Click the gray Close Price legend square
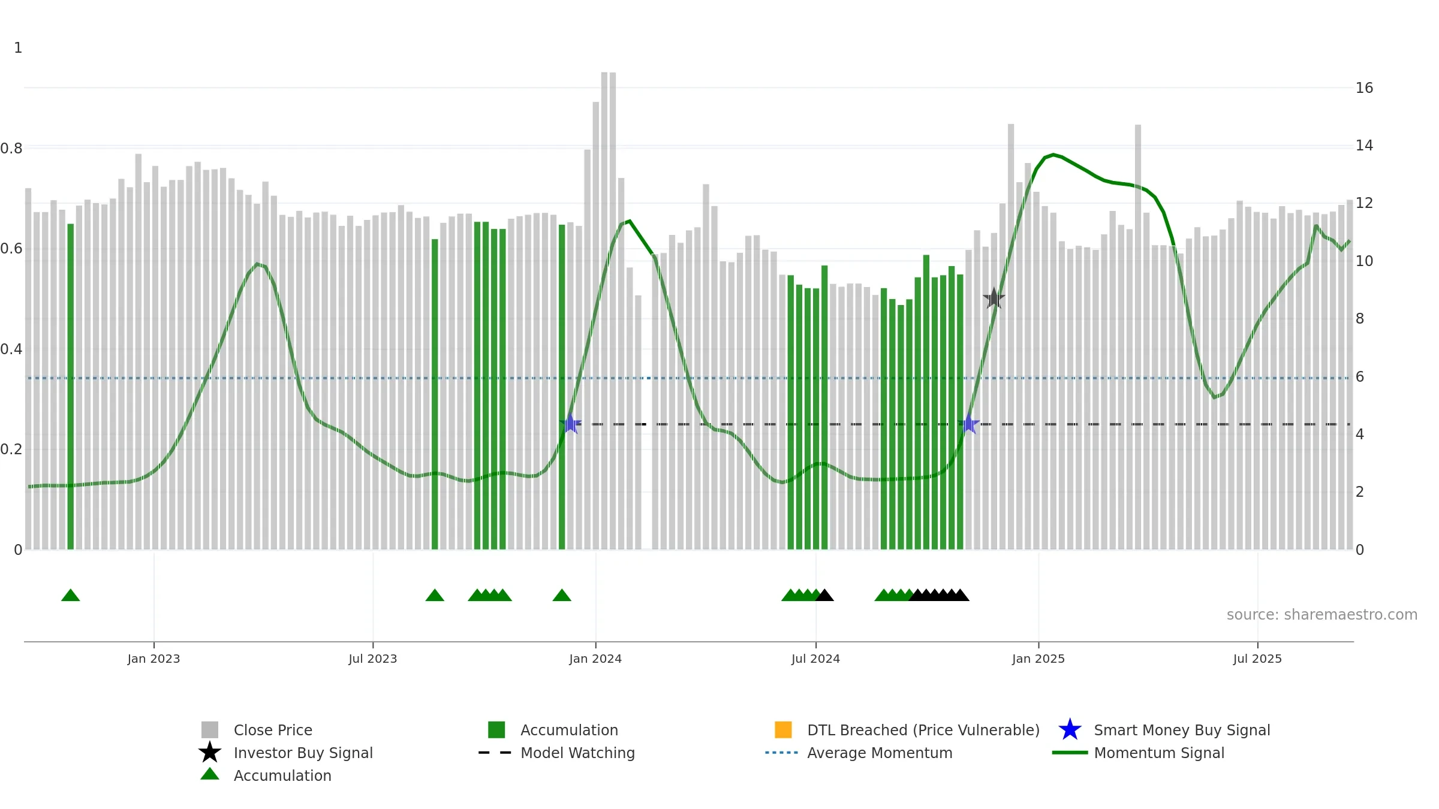The height and width of the screenshot is (809, 1439). [x=210, y=730]
